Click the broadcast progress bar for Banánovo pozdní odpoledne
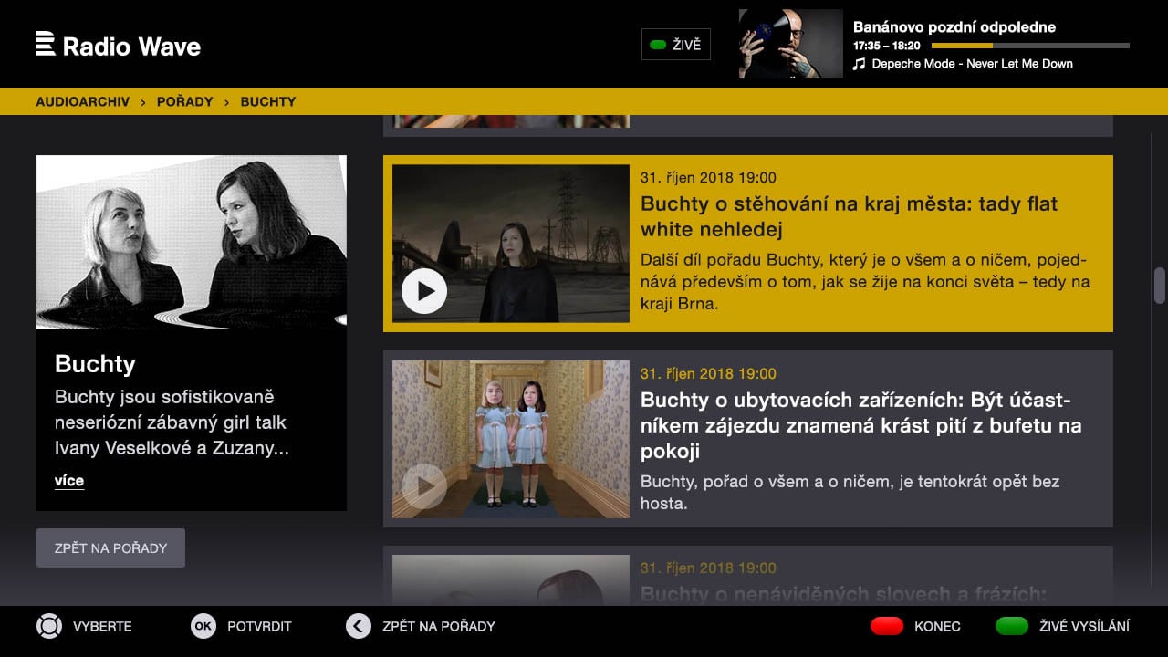Viewport: 1168px width, 657px height. 1029,46
